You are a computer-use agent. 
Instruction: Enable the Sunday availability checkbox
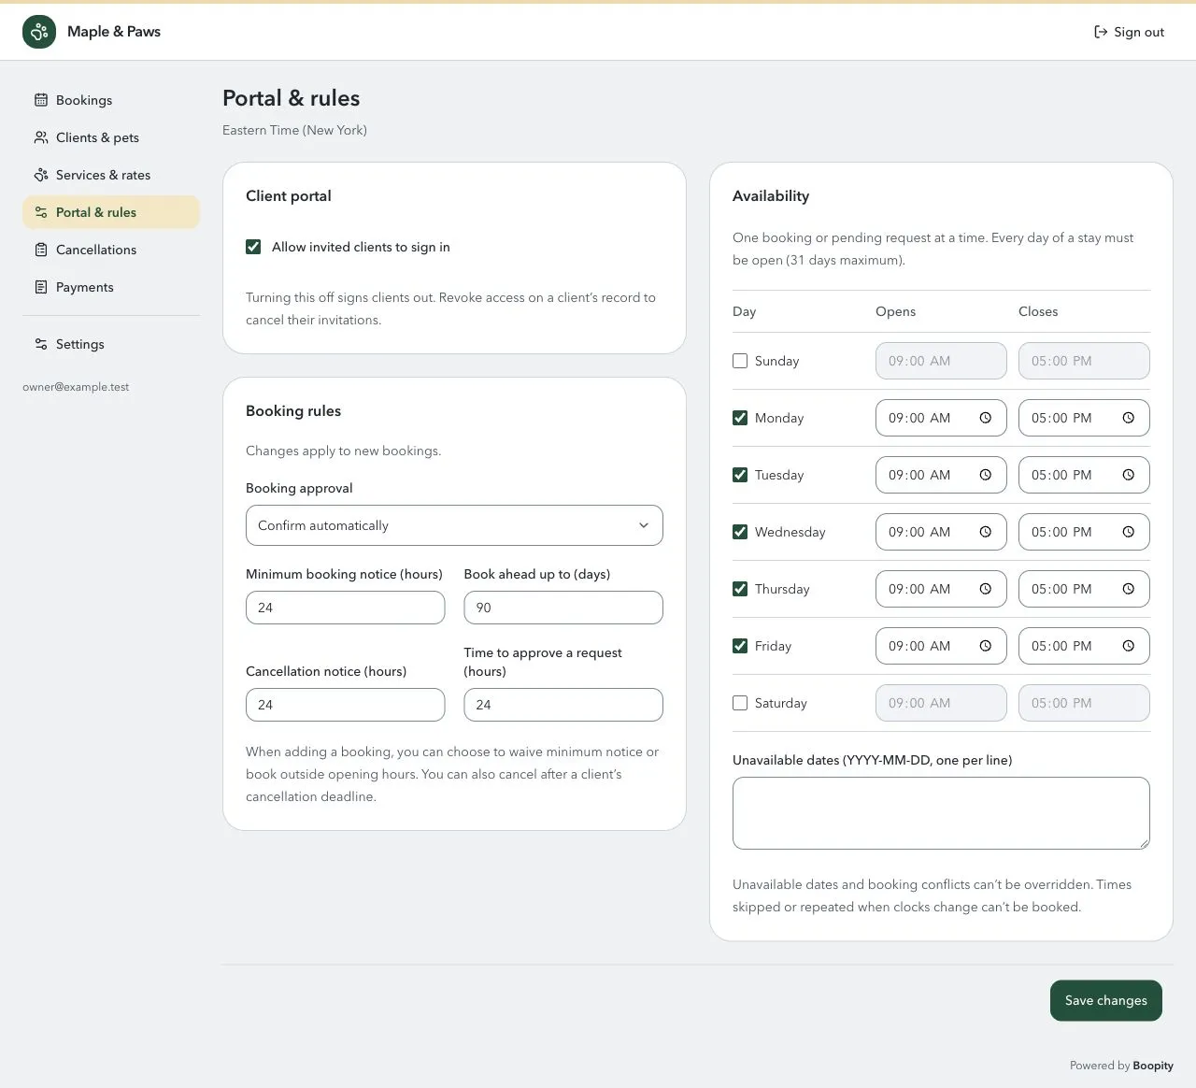click(x=740, y=361)
